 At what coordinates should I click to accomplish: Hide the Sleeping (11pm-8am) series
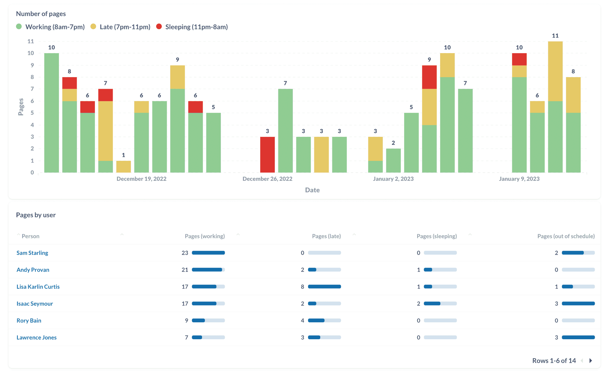pos(197,26)
